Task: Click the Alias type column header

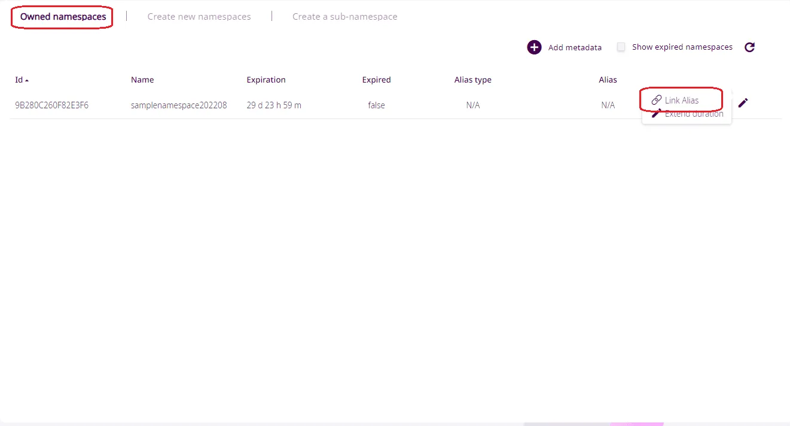Action: pos(472,80)
